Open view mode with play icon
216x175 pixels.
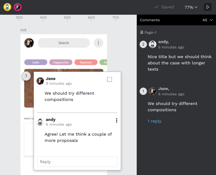(208, 7)
